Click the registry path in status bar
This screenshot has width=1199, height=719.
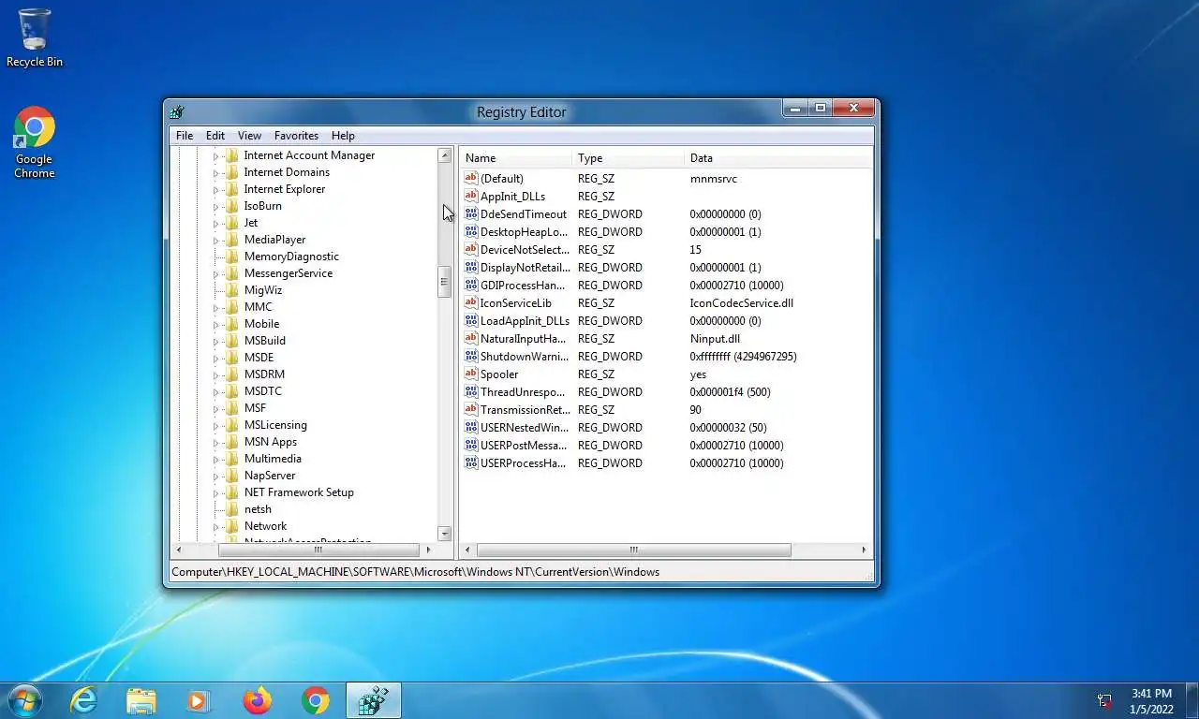(x=415, y=572)
